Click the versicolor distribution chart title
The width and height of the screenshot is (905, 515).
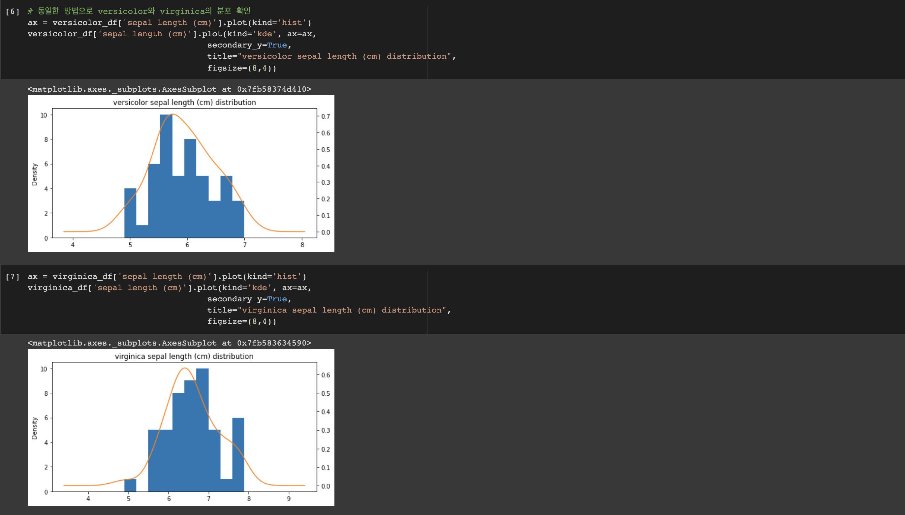pyautogui.click(x=184, y=103)
